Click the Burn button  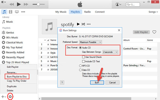click(x=97, y=83)
